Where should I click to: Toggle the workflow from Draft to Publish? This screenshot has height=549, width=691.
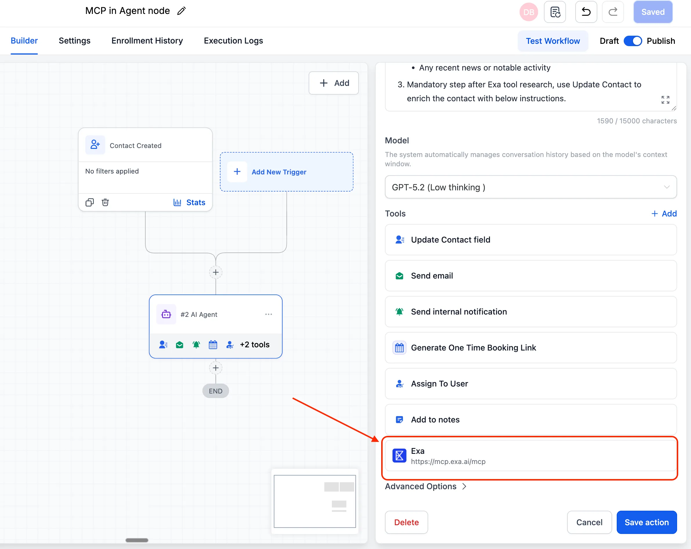pos(633,41)
